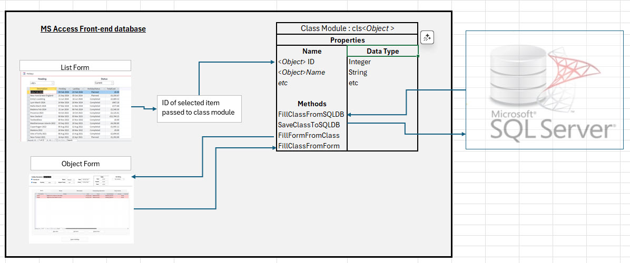The image size is (630, 263).
Task: Select the List Form screenshot picture
Action: tap(75, 106)
